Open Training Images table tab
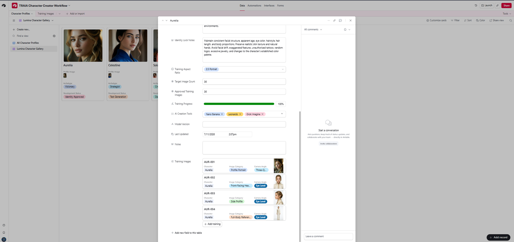514x242 pixels. pyautogui.click(x=46, y=14)
